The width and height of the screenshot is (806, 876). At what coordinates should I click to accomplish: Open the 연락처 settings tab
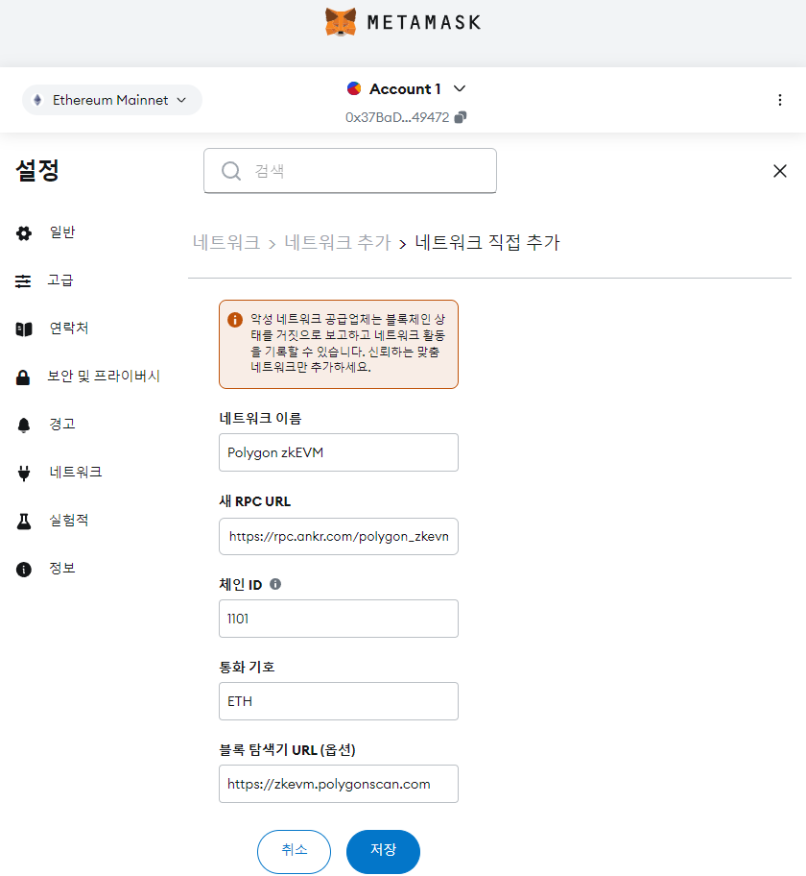click(69, 328)
